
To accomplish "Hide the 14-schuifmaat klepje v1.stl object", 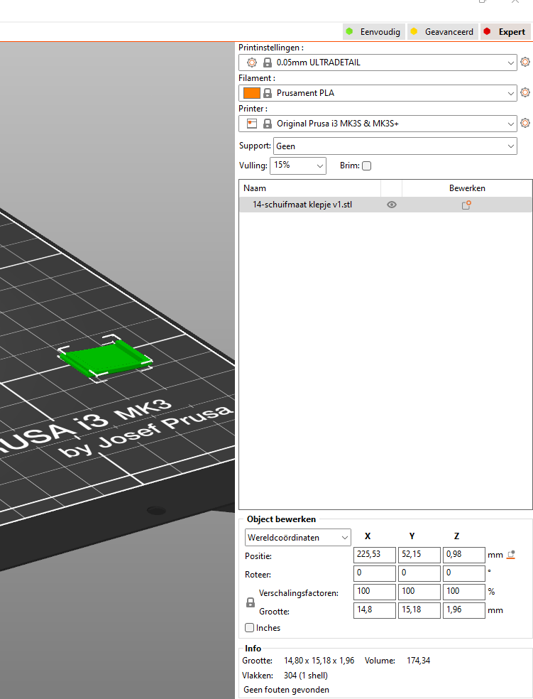I will tap(391, 205).
